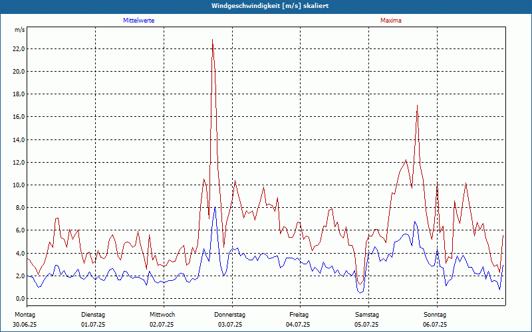Click the 'Montag' day label
Image resolution: width=532 pixels, height=332 pixels.
tap(25, 315)
